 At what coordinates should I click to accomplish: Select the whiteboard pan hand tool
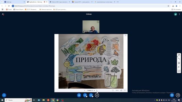point(179,55)
